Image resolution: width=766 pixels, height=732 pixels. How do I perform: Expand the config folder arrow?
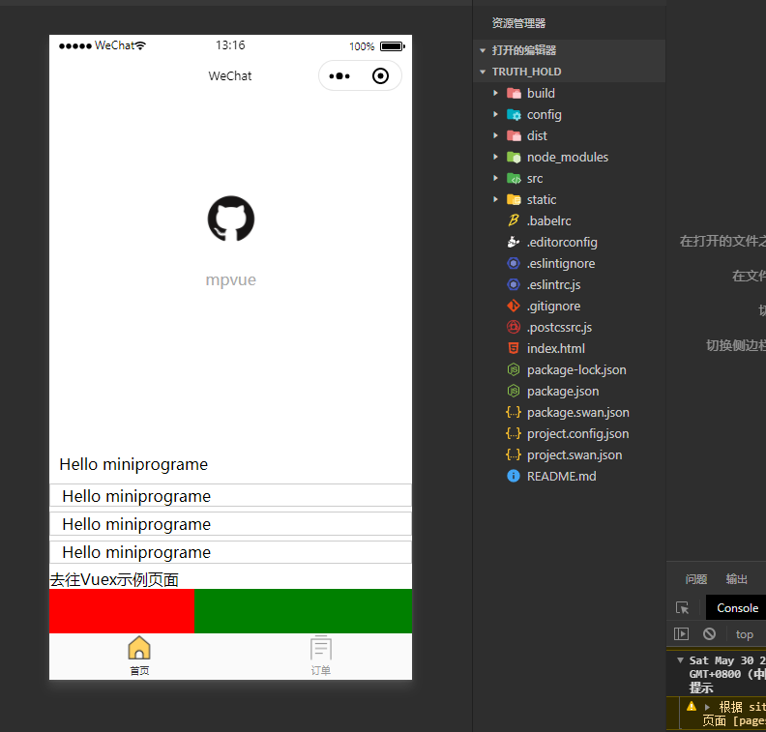pyautogui.click(x=495, y=114)
